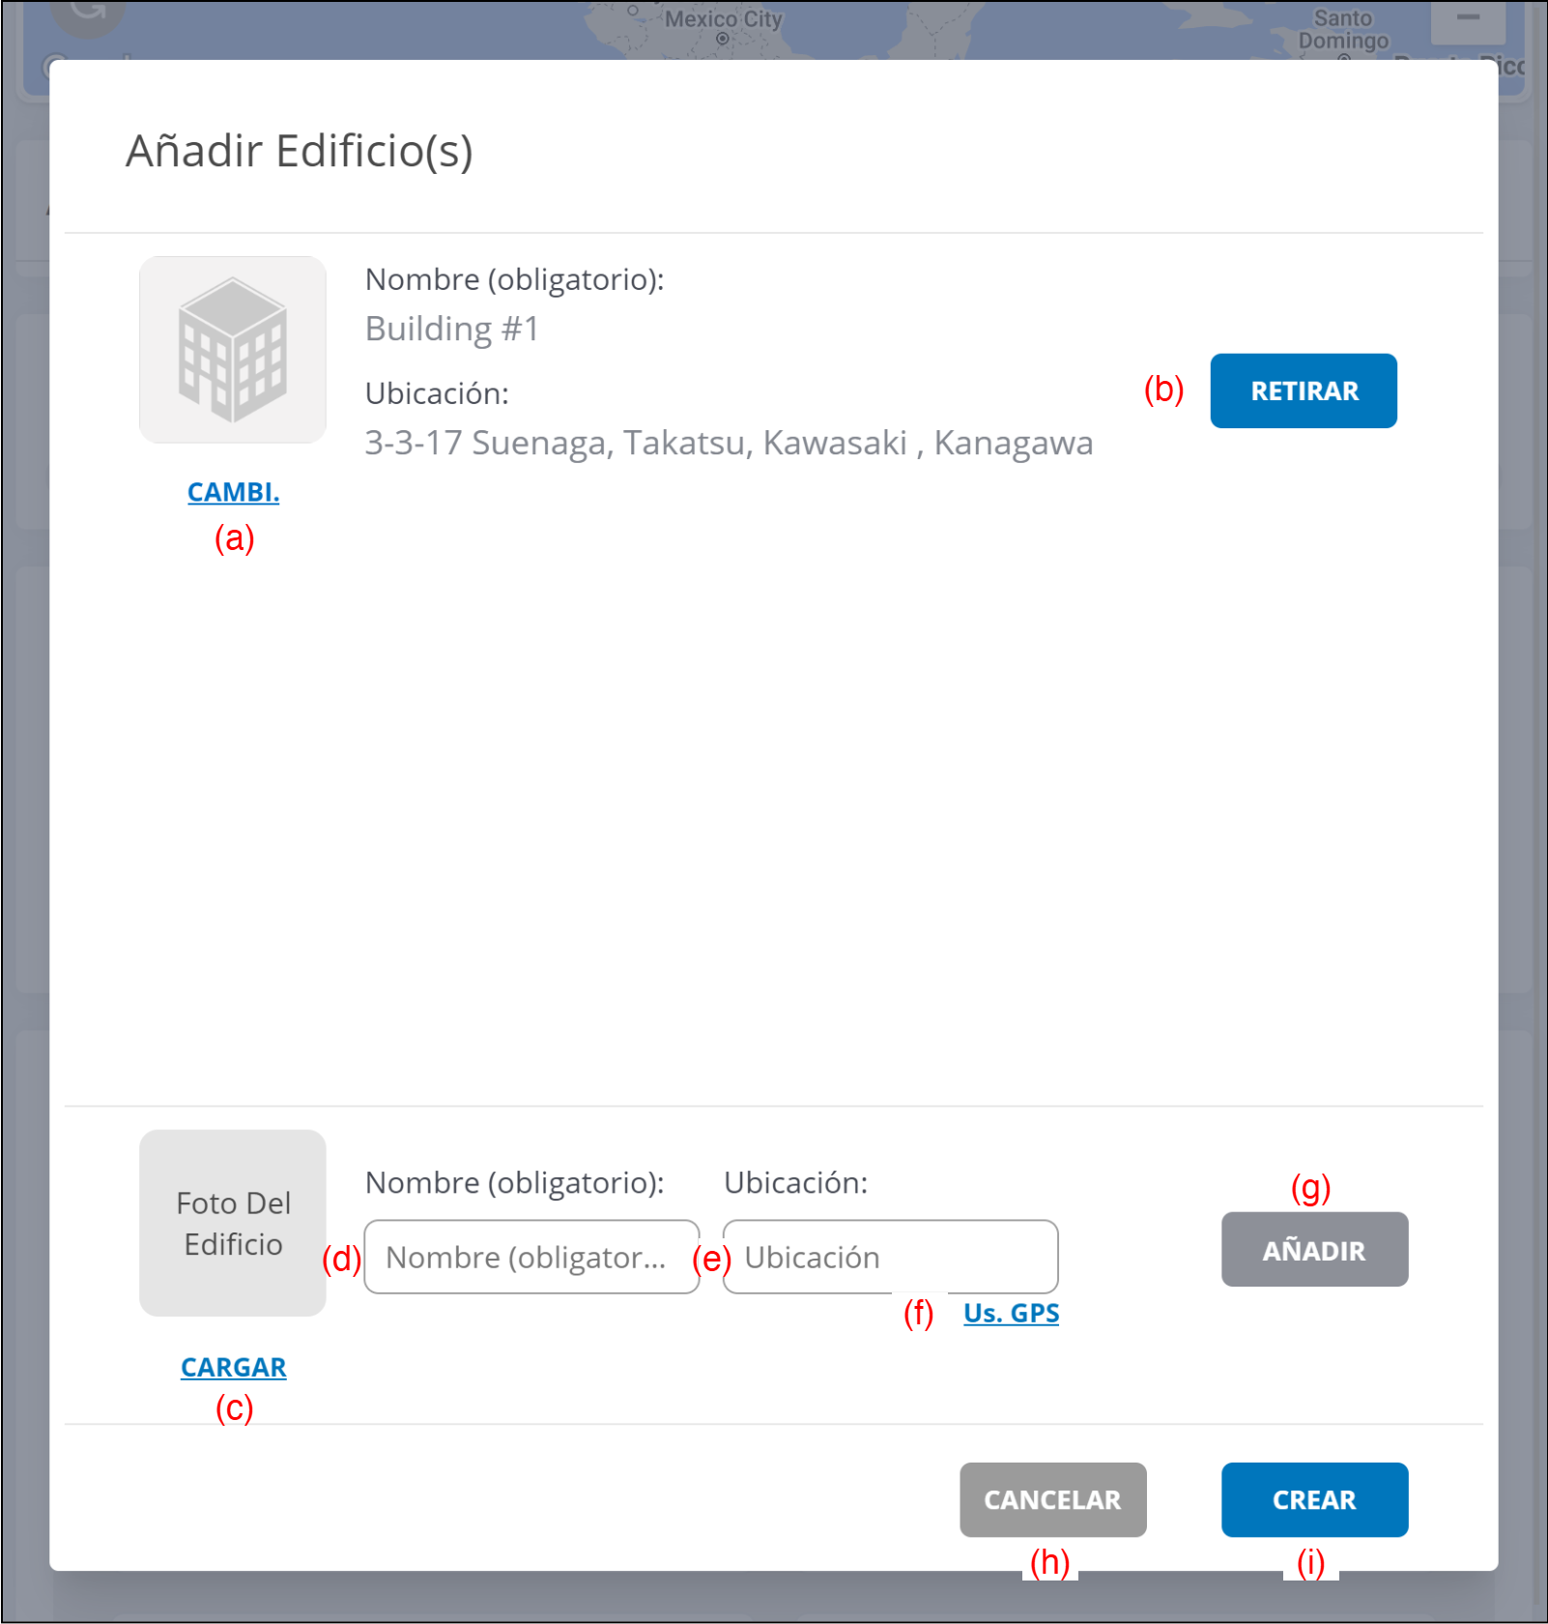Focus the Nombre (obligatorio) input field

[x=530, y=1257]
